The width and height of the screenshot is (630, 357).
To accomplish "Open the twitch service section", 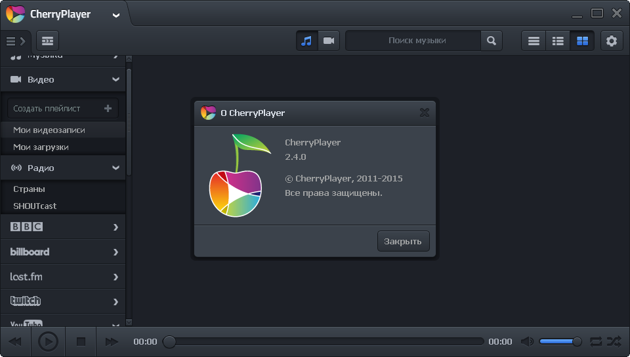I will pyautogui.click(x=63, y=301).
